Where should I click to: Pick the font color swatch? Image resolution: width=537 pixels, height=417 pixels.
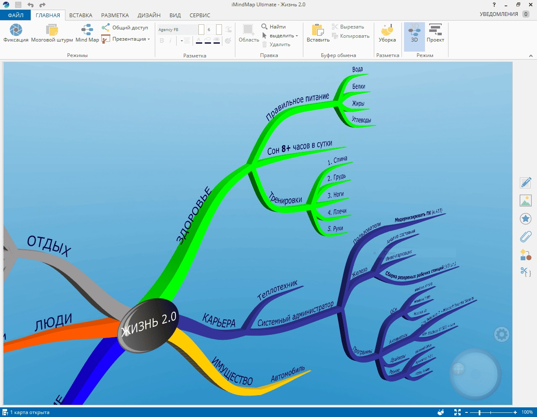[199, 41]
